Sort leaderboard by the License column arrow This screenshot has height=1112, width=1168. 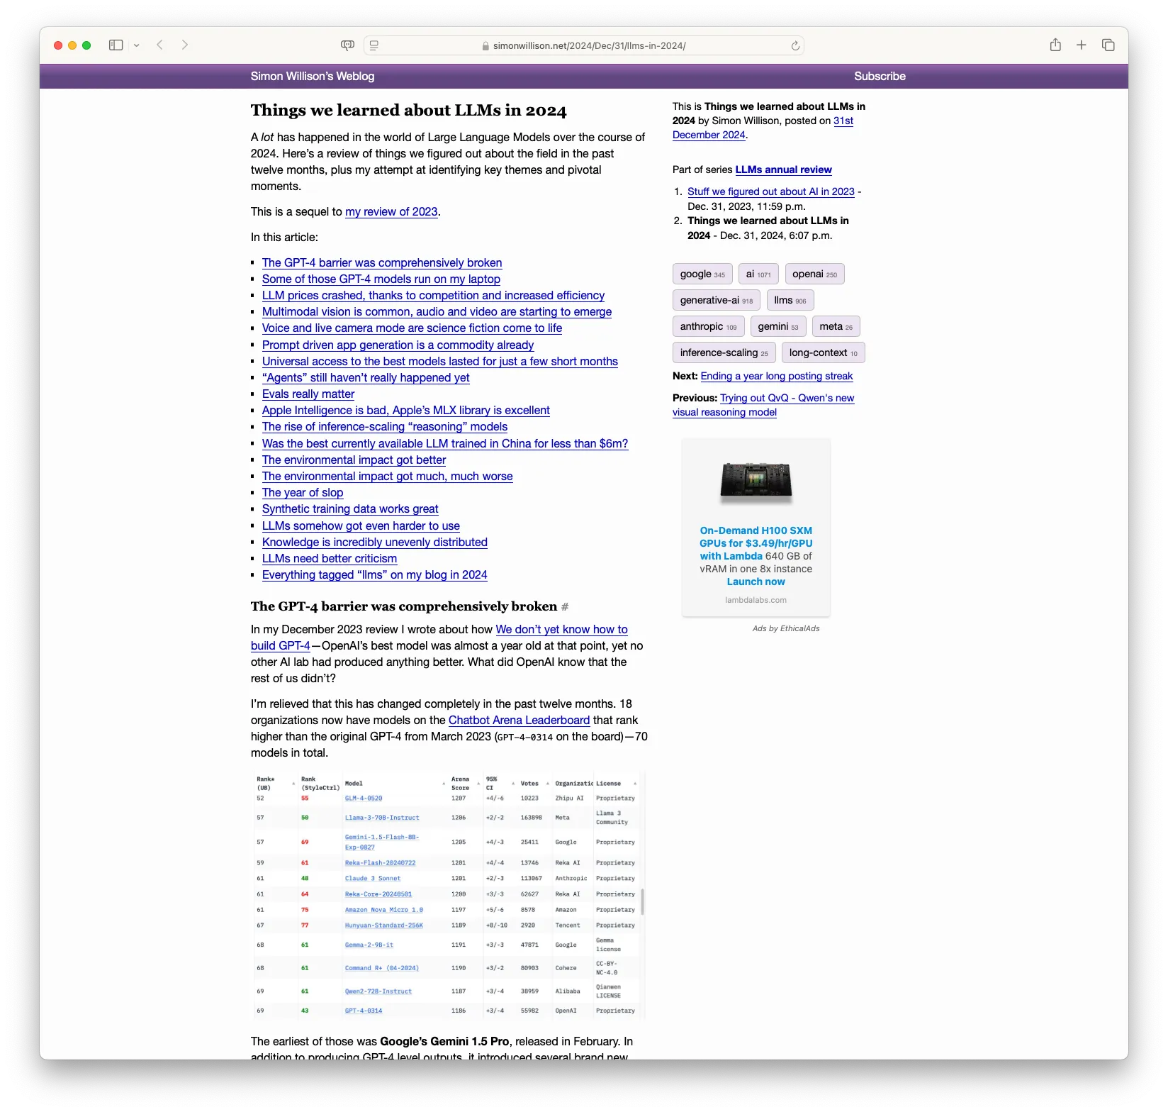(635, 784)
